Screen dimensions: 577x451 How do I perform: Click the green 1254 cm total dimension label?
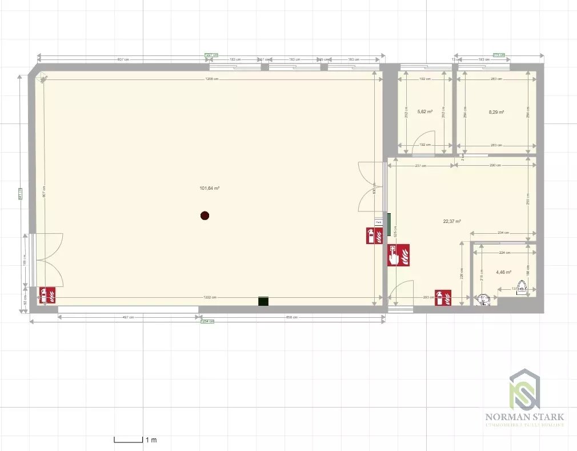(207, 321)
